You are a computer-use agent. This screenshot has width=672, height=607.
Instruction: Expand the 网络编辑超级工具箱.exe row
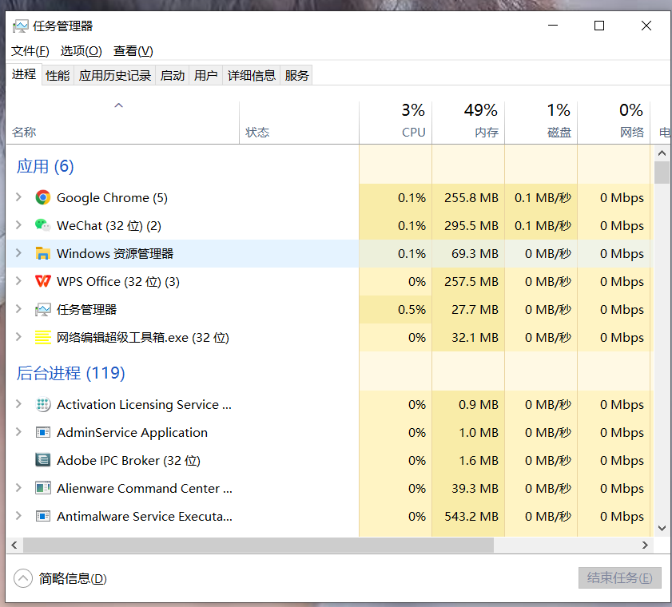(18, 337)
